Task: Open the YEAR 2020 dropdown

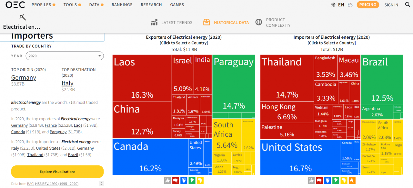Action: point(65,56)
